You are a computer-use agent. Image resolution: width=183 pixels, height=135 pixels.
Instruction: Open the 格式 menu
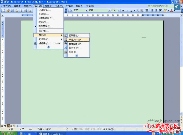[x=49, y=6]
